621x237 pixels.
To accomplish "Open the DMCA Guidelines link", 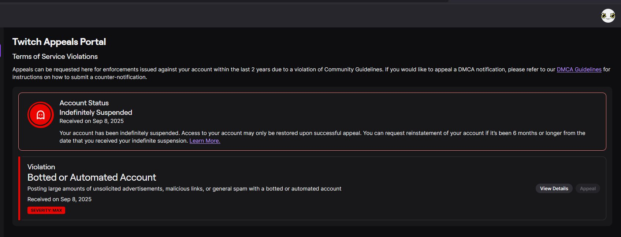I will pos(579,69).
